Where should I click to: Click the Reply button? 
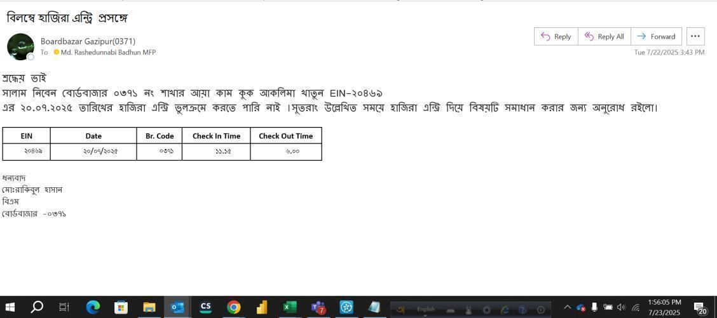(556, 37)
